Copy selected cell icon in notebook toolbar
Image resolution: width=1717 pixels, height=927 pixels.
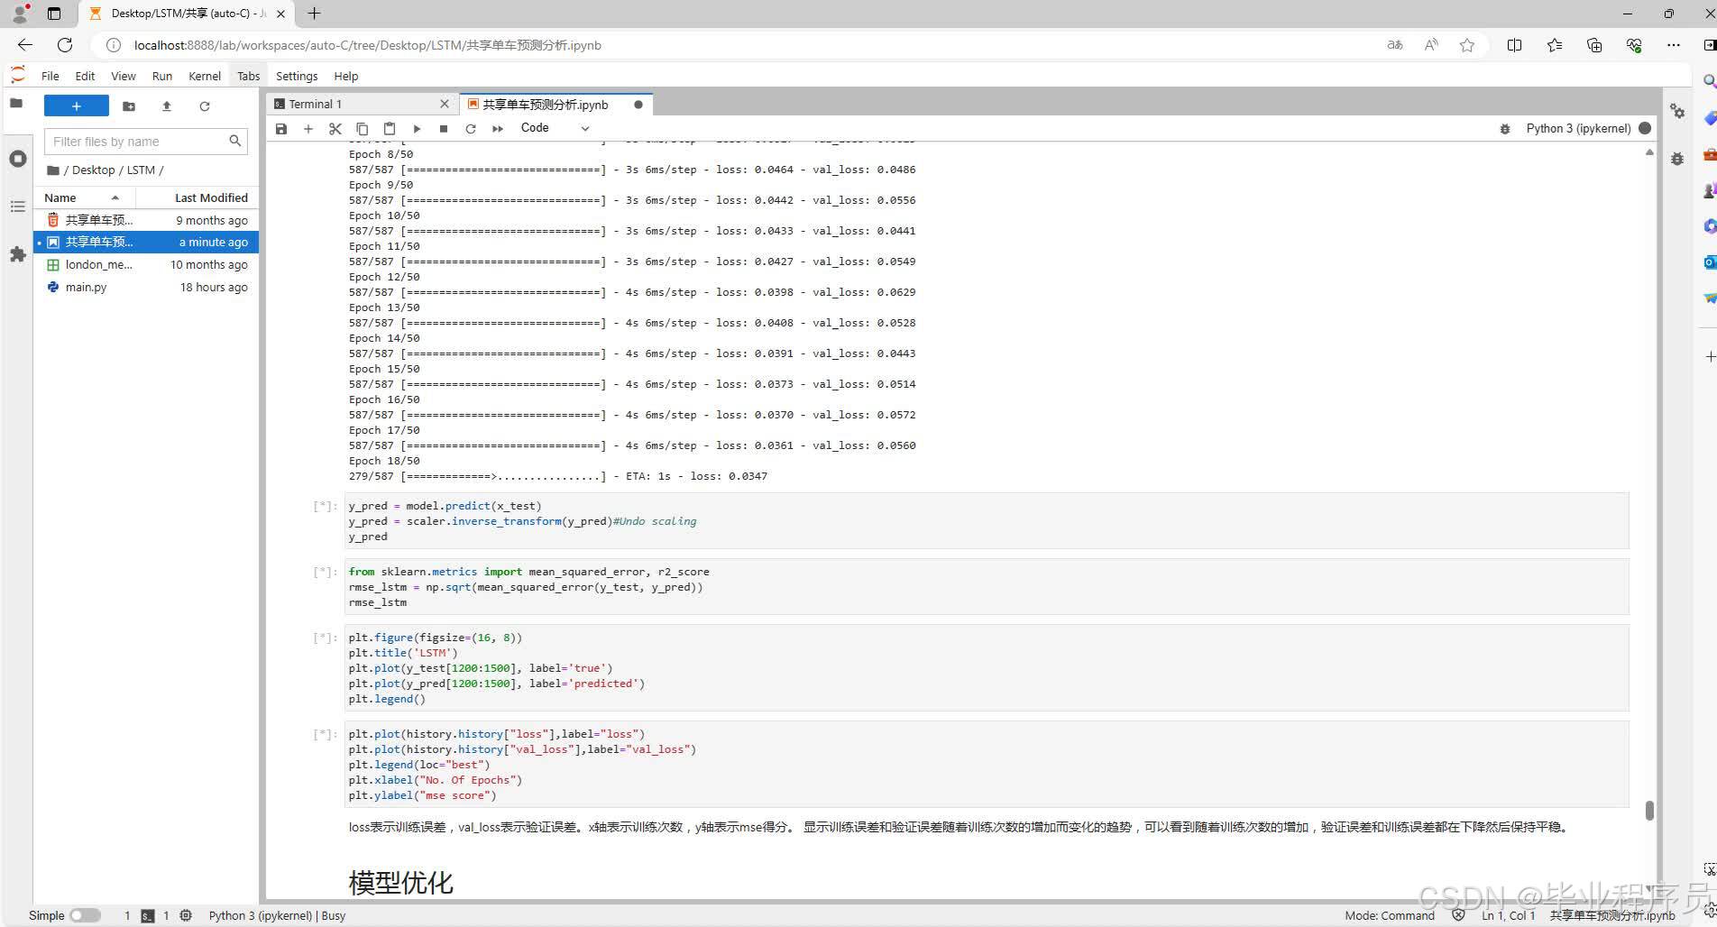[363, 129]
